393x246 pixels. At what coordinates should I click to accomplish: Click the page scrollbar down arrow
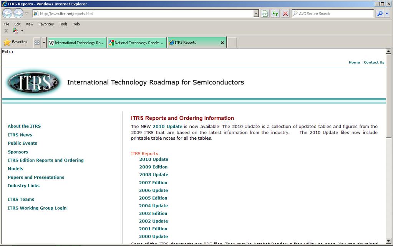[x=388, y=241]
